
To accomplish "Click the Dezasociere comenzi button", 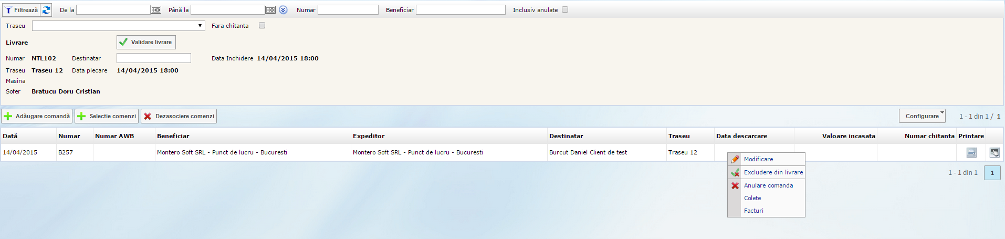I will (179, 116).
